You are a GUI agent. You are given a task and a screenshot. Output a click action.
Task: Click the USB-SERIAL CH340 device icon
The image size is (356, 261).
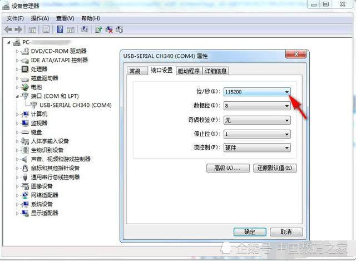point(34,105)
